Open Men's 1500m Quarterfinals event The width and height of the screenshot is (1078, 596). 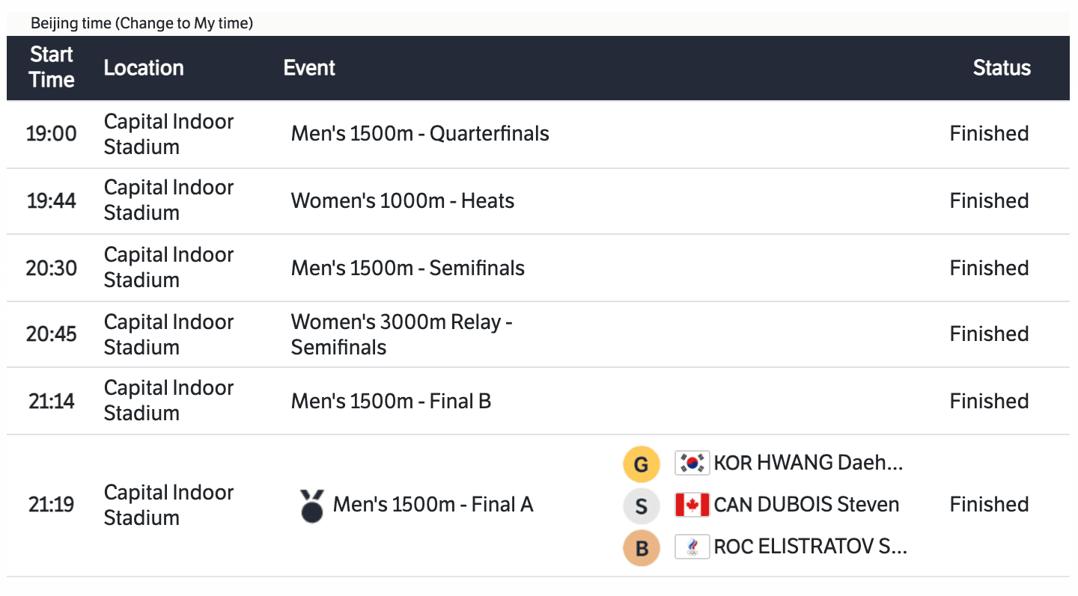pyautogui.click(x=420, y=134)
